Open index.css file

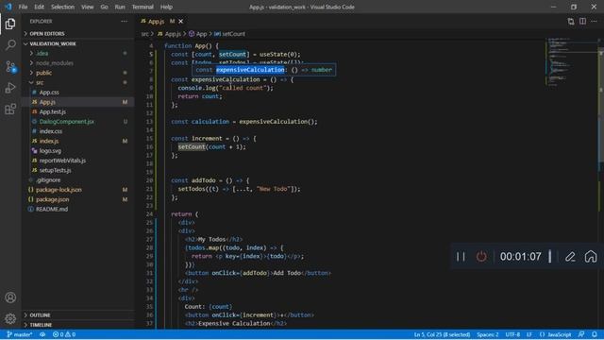pyautogui.click(x=50, y=131)
